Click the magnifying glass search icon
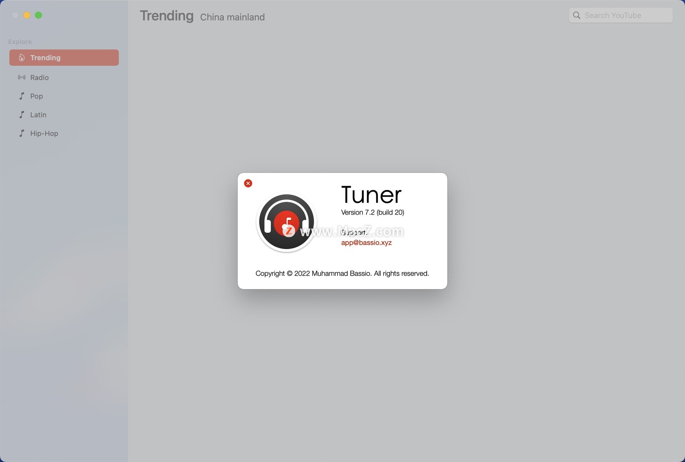 click(577, 15)
